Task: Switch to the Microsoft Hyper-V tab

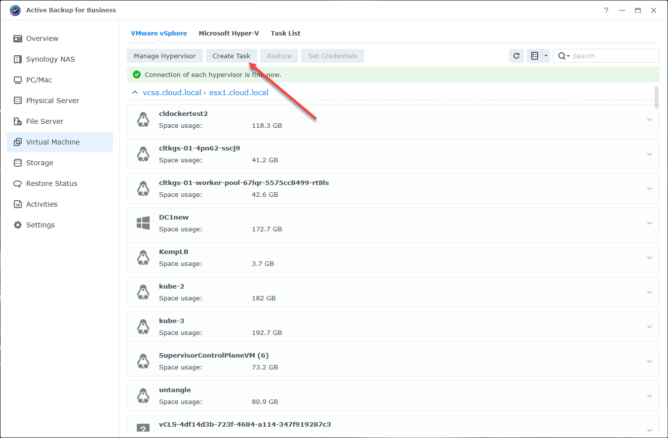Action: coord(229,34)
